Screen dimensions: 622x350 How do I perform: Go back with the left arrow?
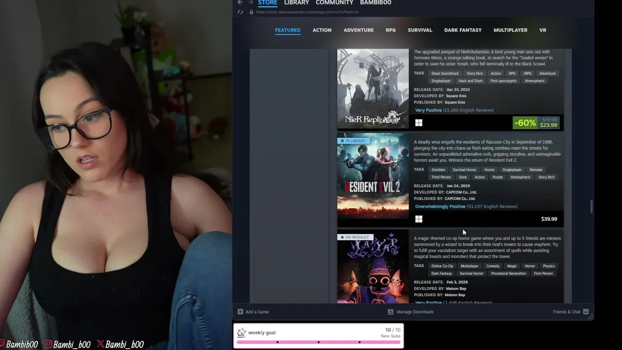pyautogui.click(x=240, y=2)
